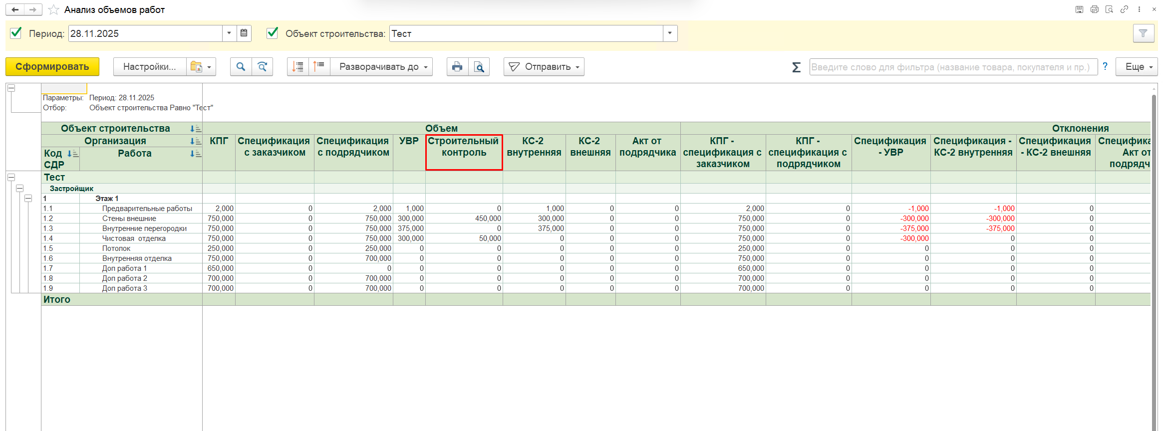Screen dimensions: 1163x431
Task: Click the vertical scrollbar of the report
Action: pyautogui.click(x=1154, y=249)
